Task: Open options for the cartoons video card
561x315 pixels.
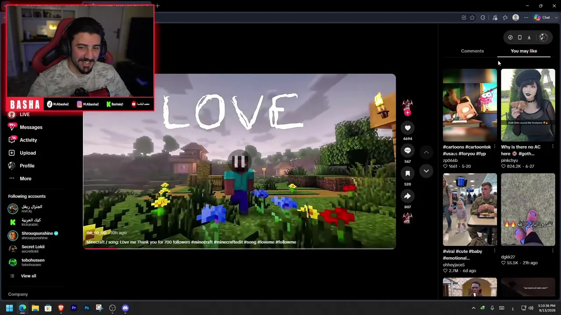Action: tap(494, 147)
